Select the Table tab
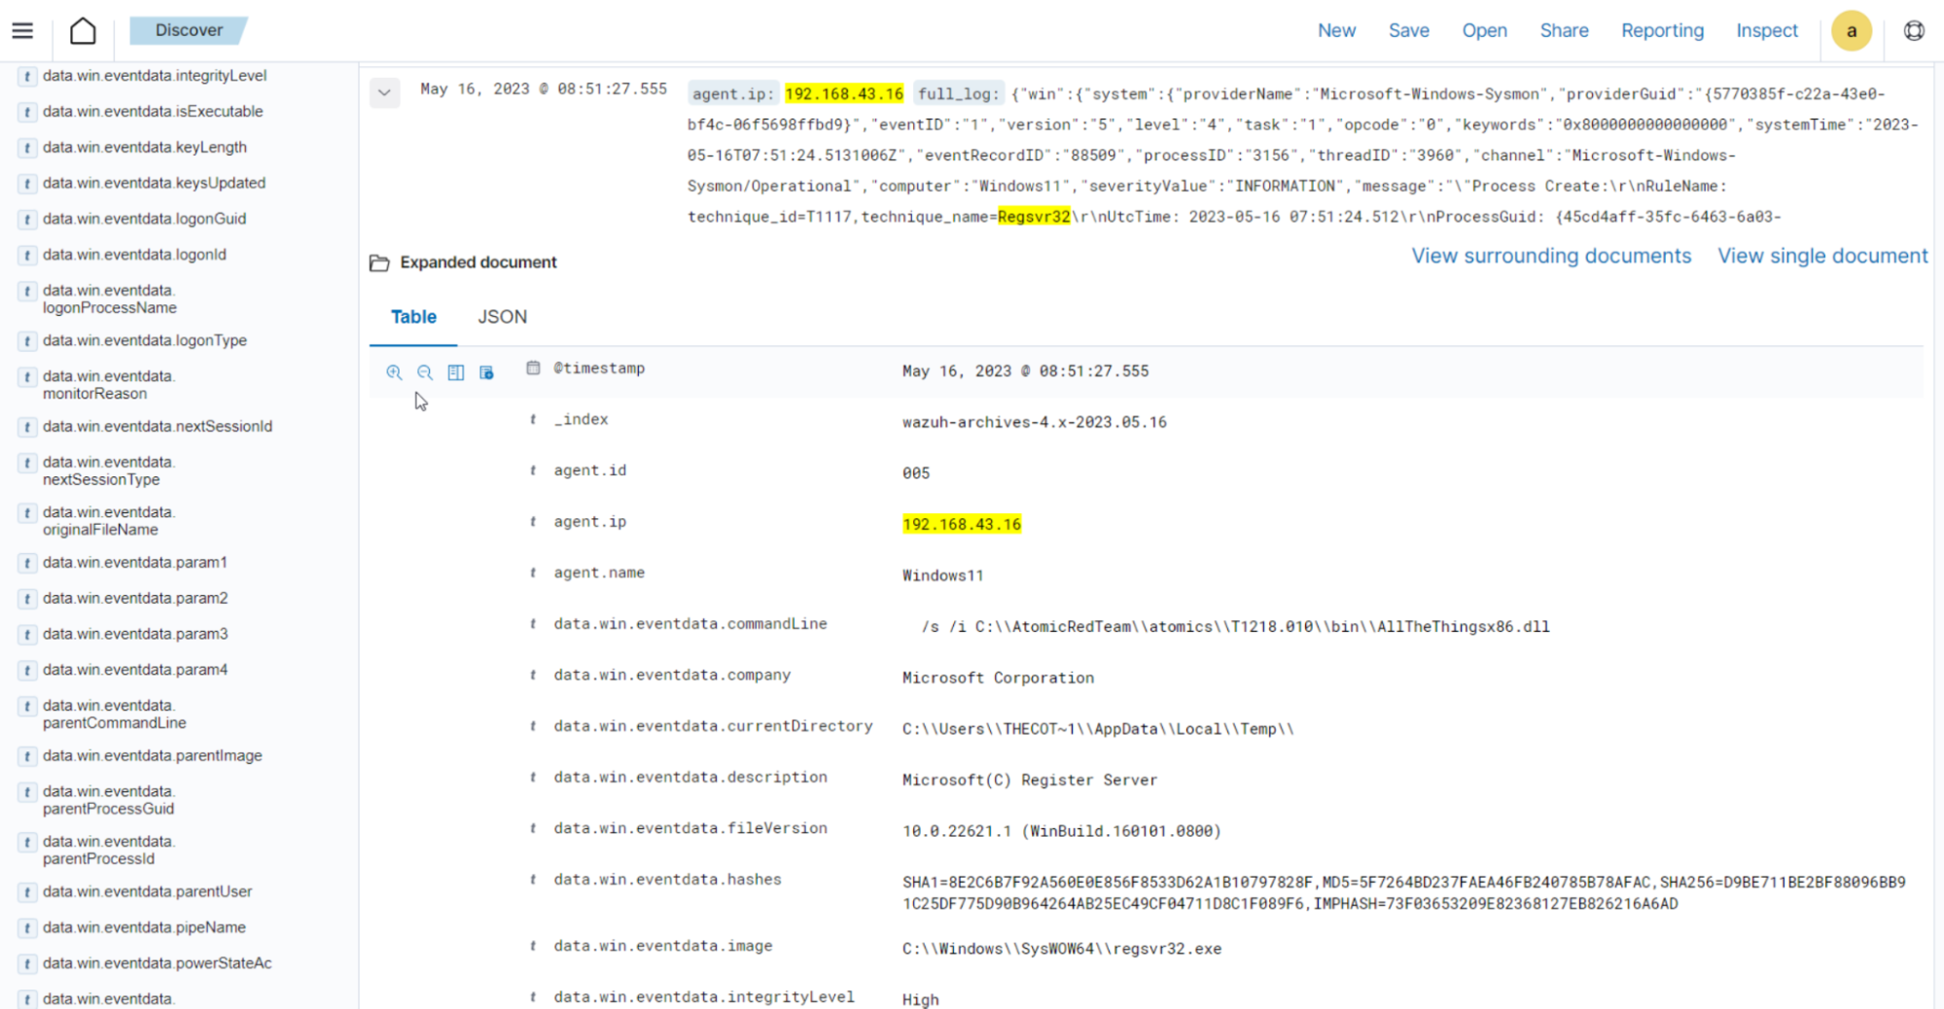Screen dimensions: 1944x1009 (413, 317)
